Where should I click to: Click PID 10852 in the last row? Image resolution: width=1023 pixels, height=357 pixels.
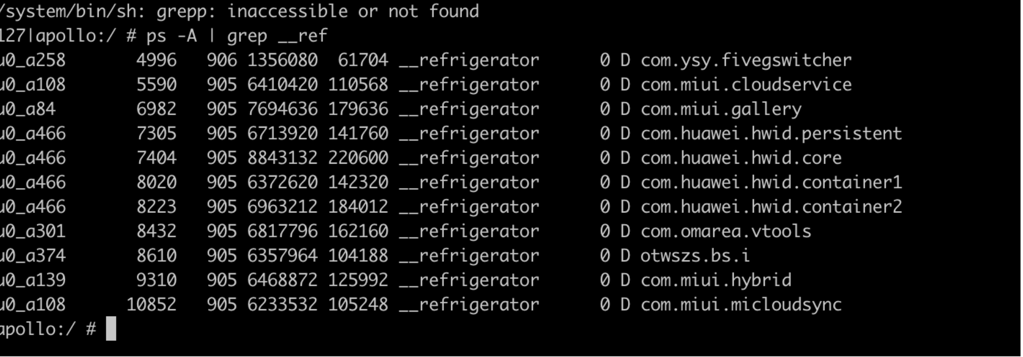151,304
